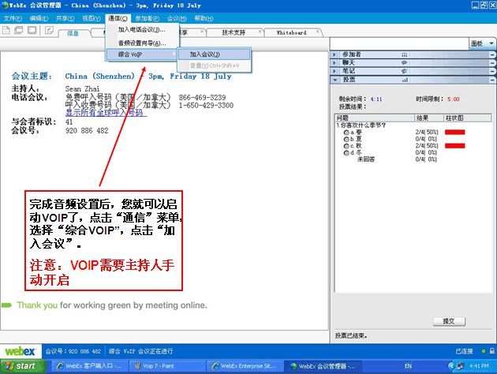The image size is (497, 374).
Task: Minimize the 聊天 panel with minus button
Action: click(x=492, y=63)
